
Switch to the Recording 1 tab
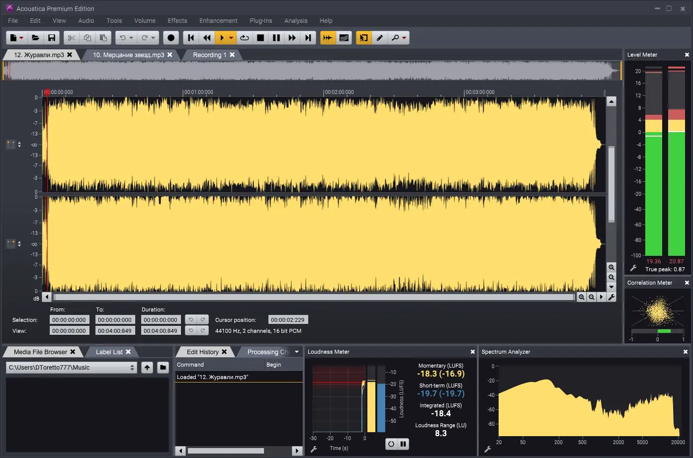(209, 55)
